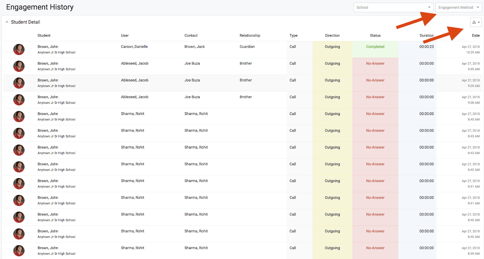Click the Guardian relationship cell
The width and height of the screenshot is (484, 259).
(247, 46)
